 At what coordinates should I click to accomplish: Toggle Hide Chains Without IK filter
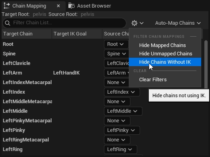pos(165,62)
